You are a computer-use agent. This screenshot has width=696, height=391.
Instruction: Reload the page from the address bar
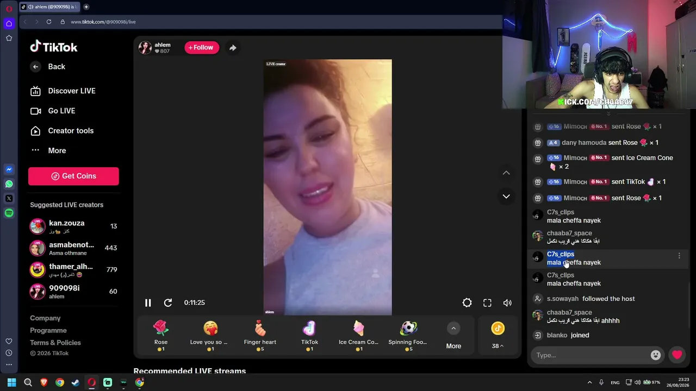[x=48, y=22]
